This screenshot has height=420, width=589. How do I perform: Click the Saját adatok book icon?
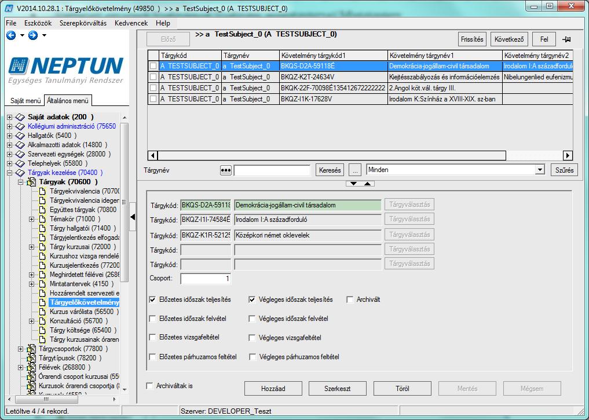coord(20,117)
